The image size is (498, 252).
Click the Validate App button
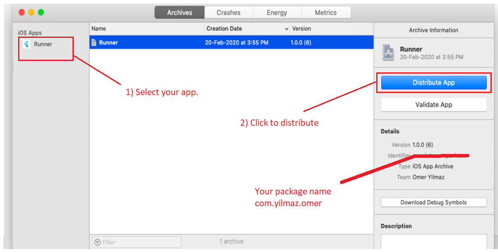[434, 105]
